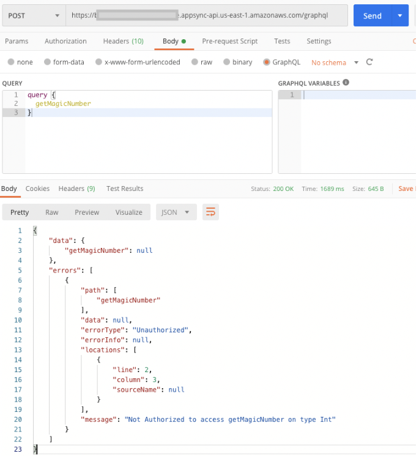Switch to Raw response view
Image resolution: width=419 pixels, height=456 pixels.
click(52, 212)
